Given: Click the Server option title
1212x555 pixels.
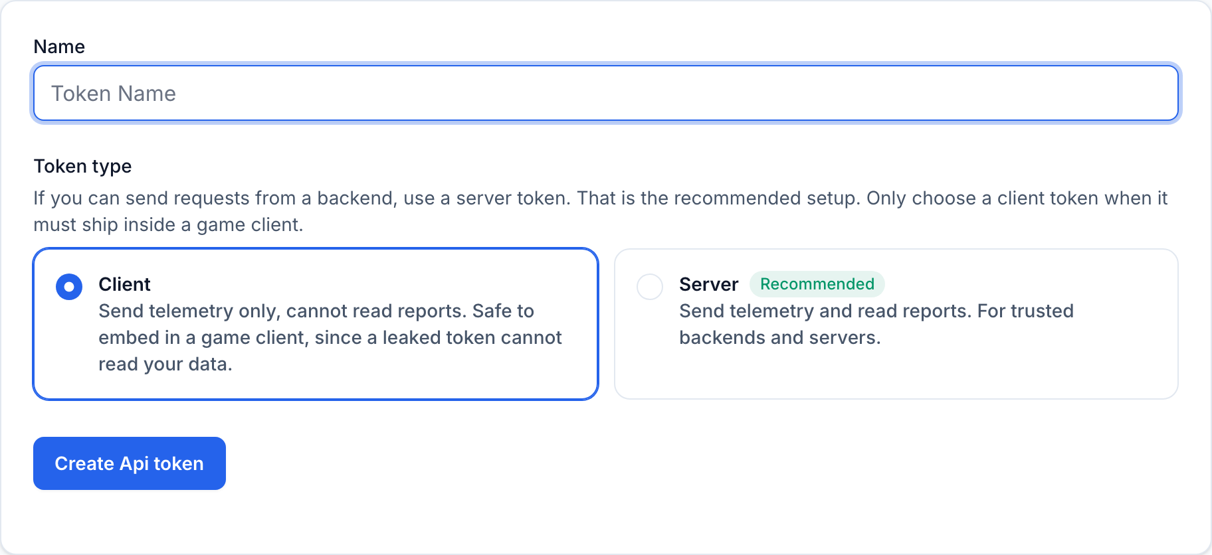Looking at the screenshot, I should click(708, 284).
